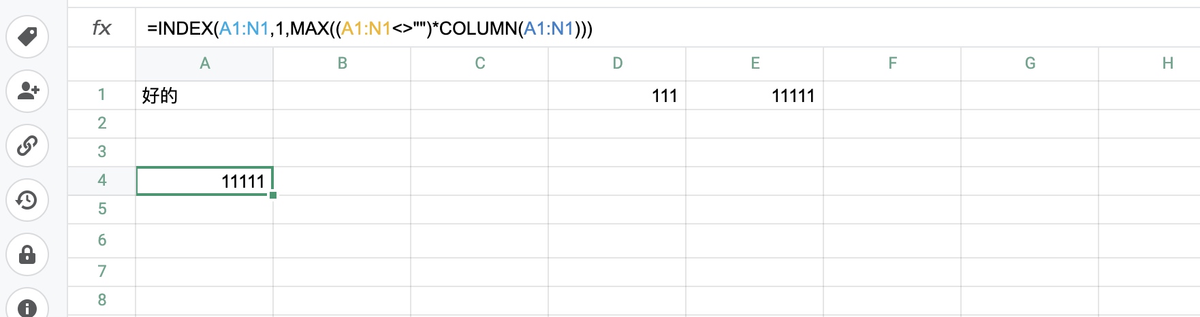The height and width of the screenshot is (317, 1200).
Task: Select column G header
Action: 1030,64
